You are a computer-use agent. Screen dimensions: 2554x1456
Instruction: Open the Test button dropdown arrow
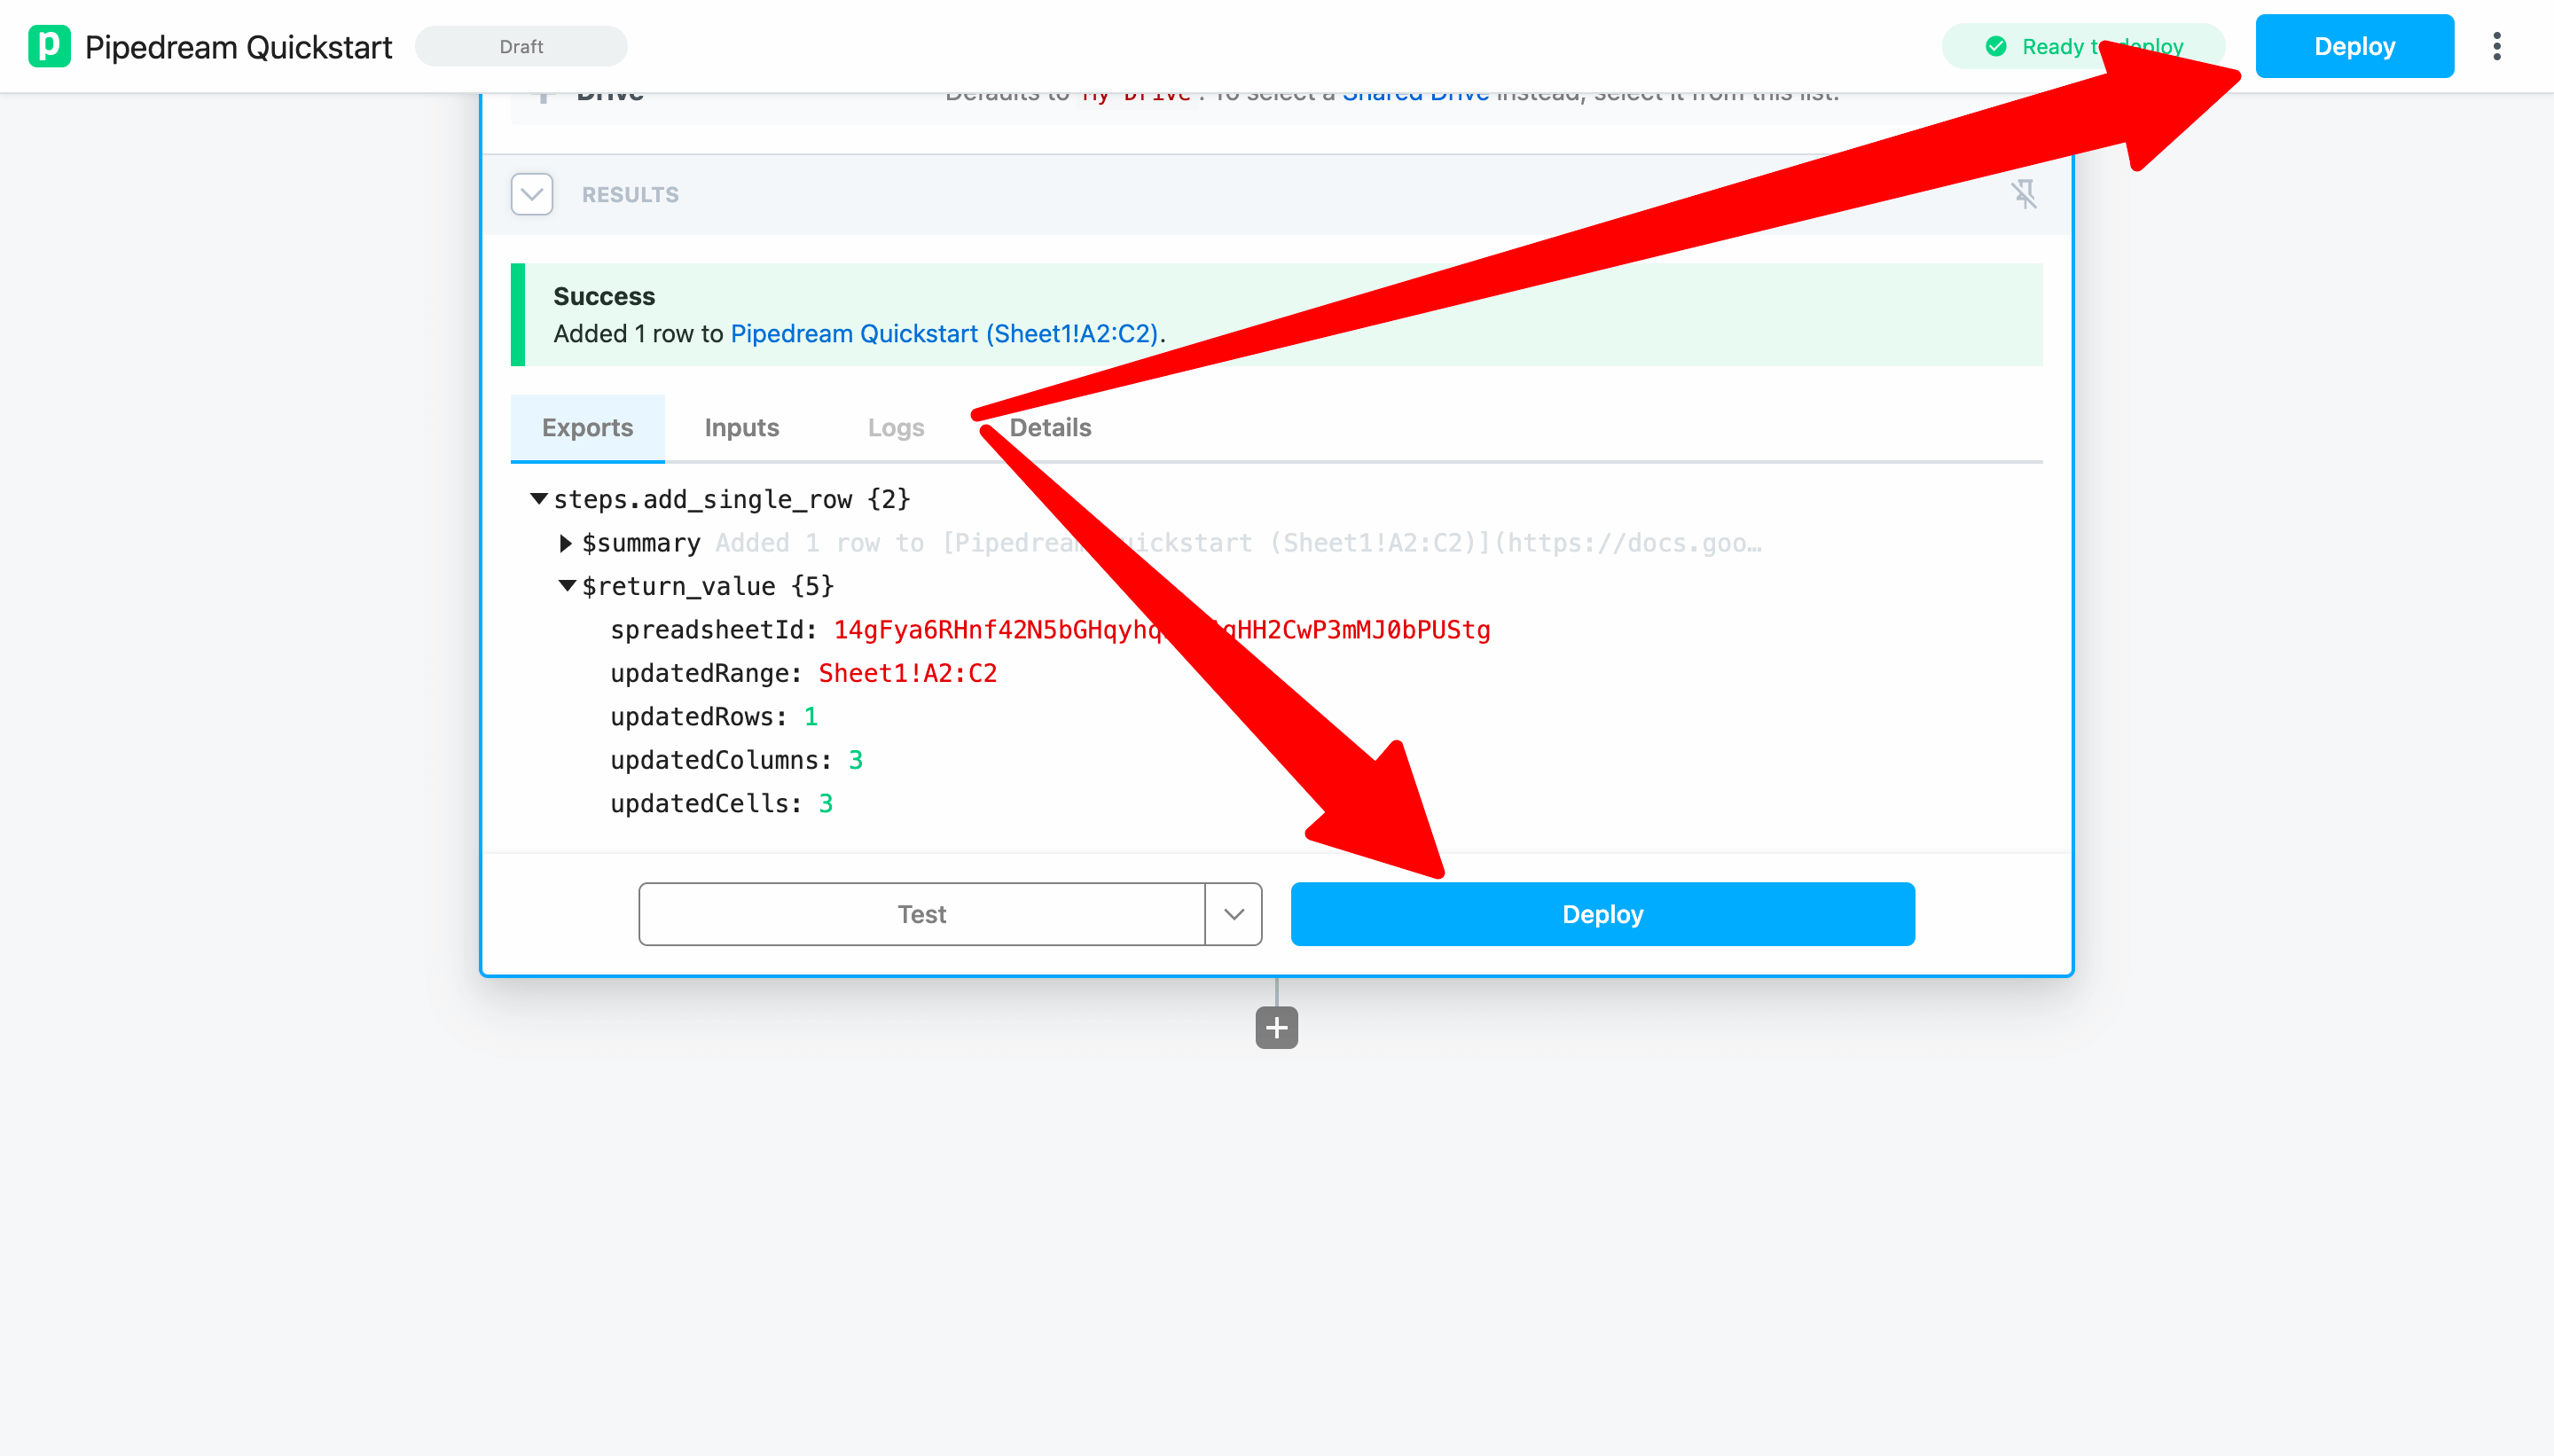[x=1233, y=914]
